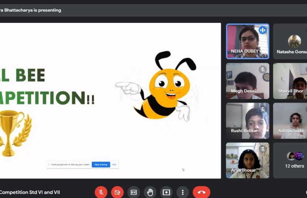The height and width of the screenshot is (198, 307).
Task: Click the bee mascot in the presentation
Action: point(163,87)
